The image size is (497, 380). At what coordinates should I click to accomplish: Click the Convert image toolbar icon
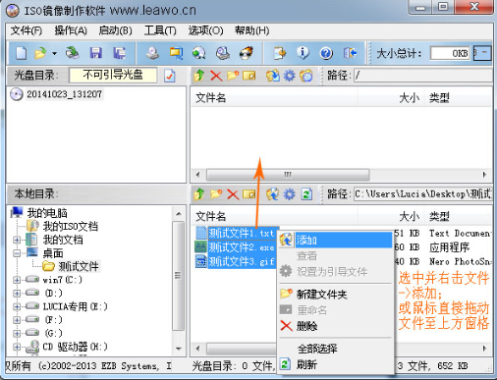click(x=176, y=53)
